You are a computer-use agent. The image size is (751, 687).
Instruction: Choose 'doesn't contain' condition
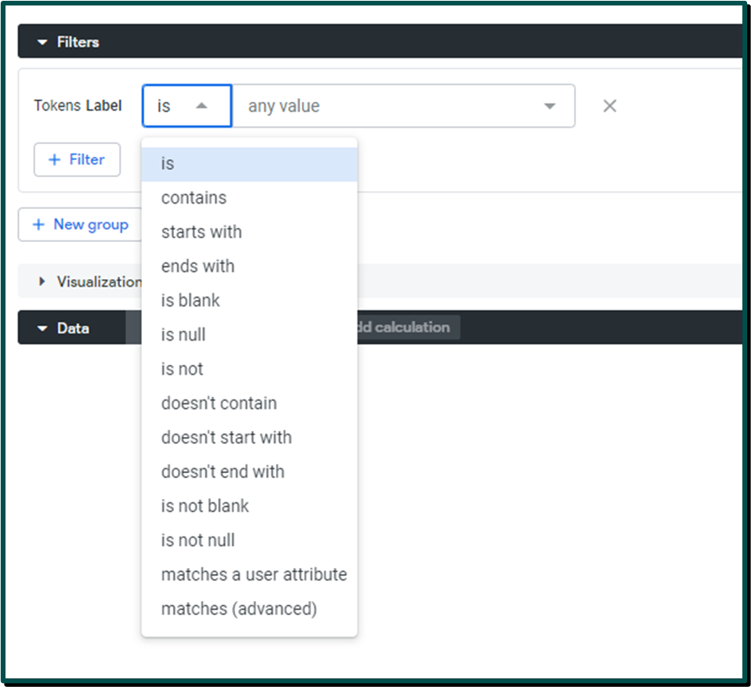219,403
